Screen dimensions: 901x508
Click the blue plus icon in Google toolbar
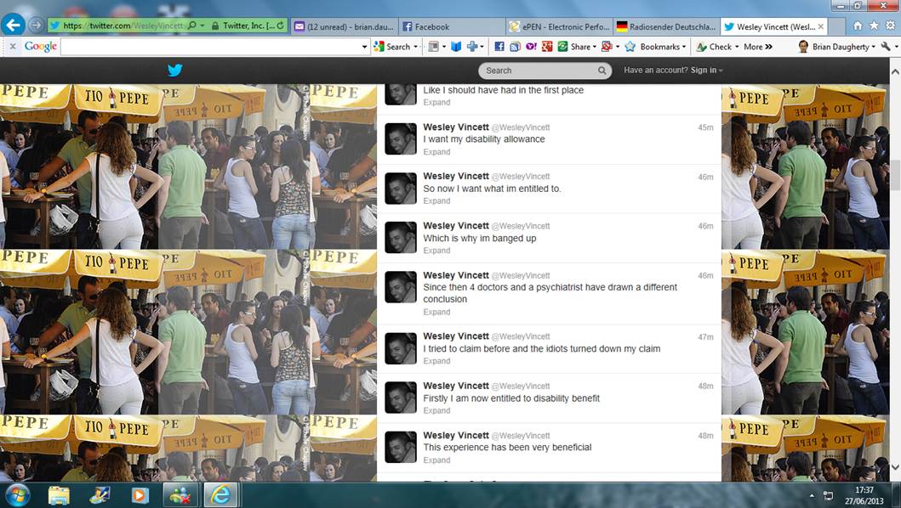tap(471, 47)
